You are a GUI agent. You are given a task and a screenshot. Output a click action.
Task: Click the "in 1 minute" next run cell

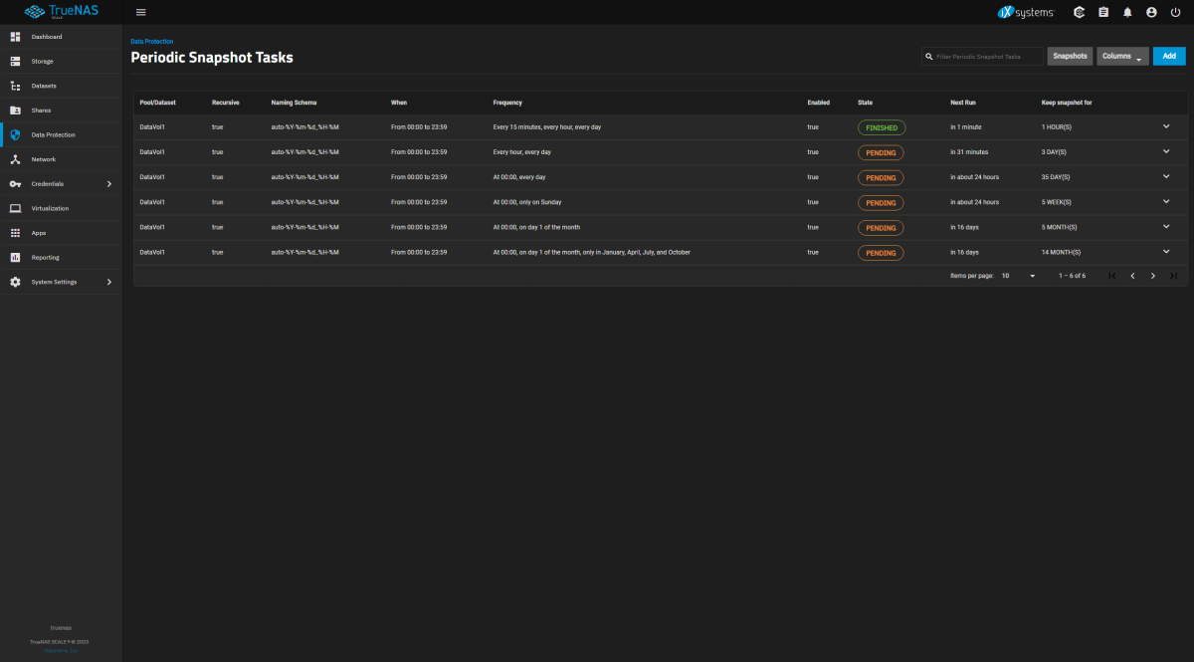966,127
